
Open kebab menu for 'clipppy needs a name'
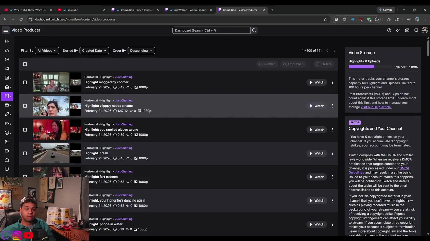point(332,106)
